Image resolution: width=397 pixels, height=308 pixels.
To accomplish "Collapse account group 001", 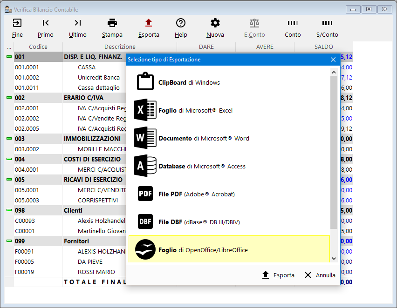I will [x=9, y=57].
